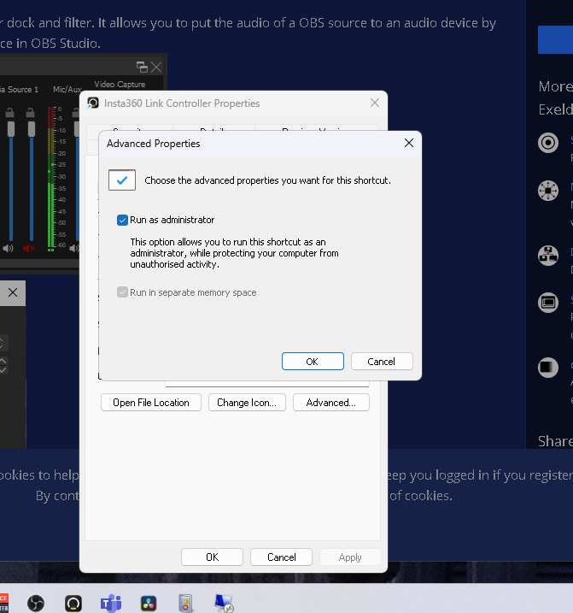Click Open File Location button

click(x=151, y=403)
